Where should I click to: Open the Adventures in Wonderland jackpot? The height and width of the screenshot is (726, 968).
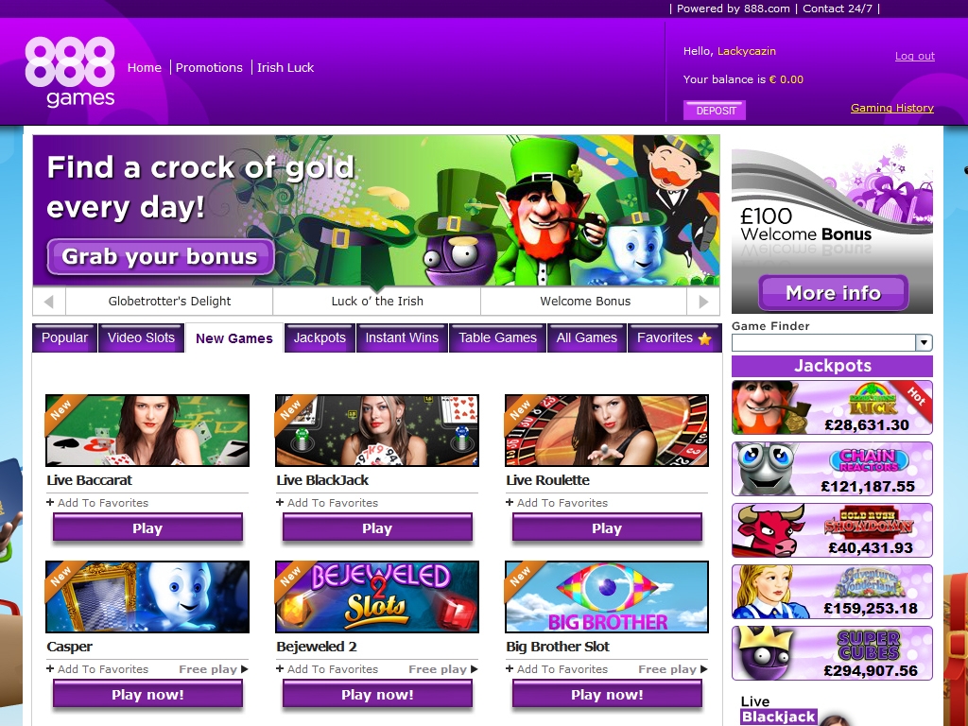[x=832, y=592]
